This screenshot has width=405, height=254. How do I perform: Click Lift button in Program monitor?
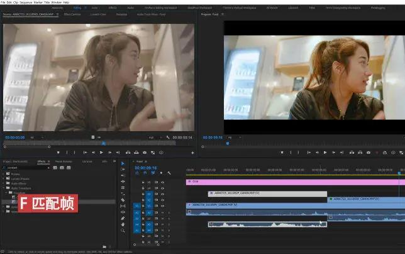[x=352, y=152]
